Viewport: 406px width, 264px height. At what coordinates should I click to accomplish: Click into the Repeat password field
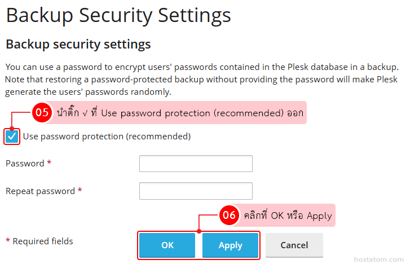195,191
